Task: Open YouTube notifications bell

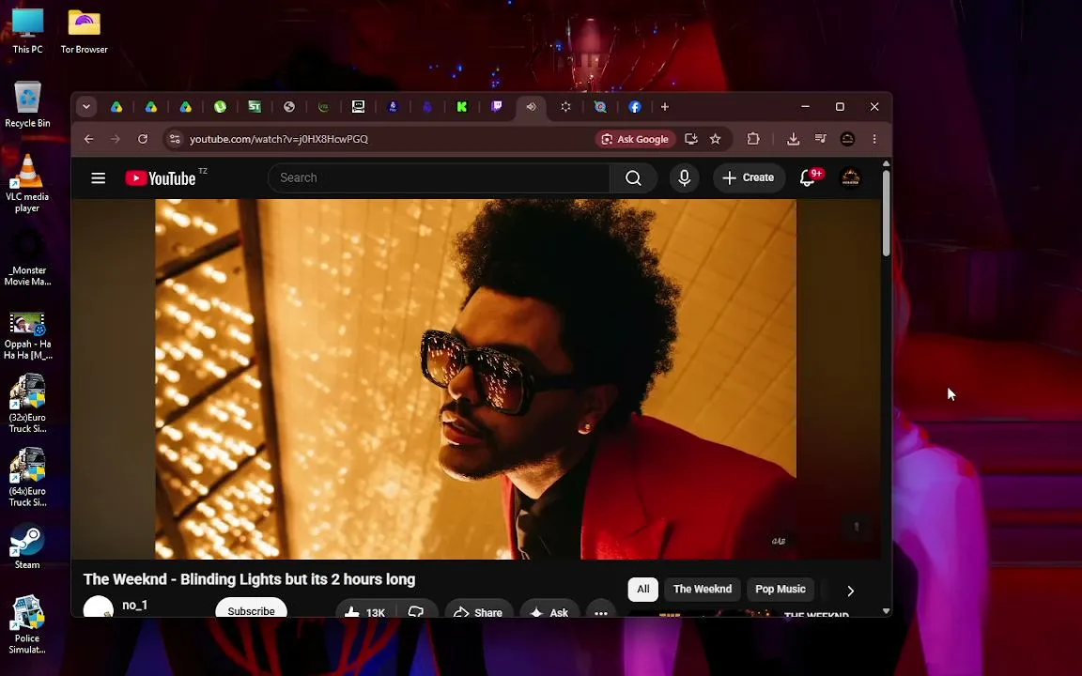Action: (x=808, y=178)
